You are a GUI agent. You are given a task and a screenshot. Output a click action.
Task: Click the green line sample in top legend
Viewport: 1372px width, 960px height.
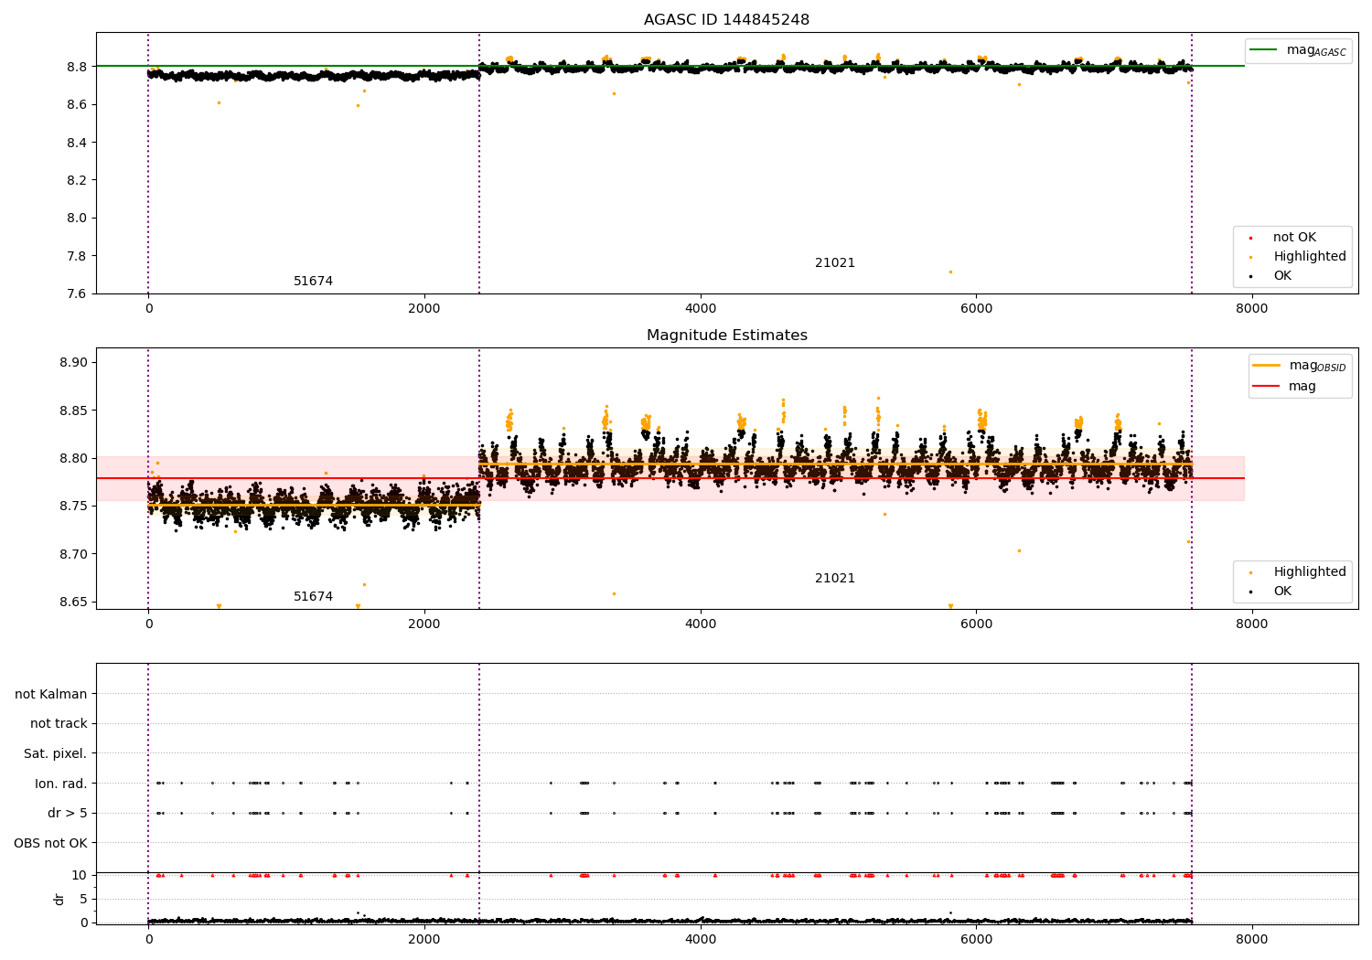1264,50
